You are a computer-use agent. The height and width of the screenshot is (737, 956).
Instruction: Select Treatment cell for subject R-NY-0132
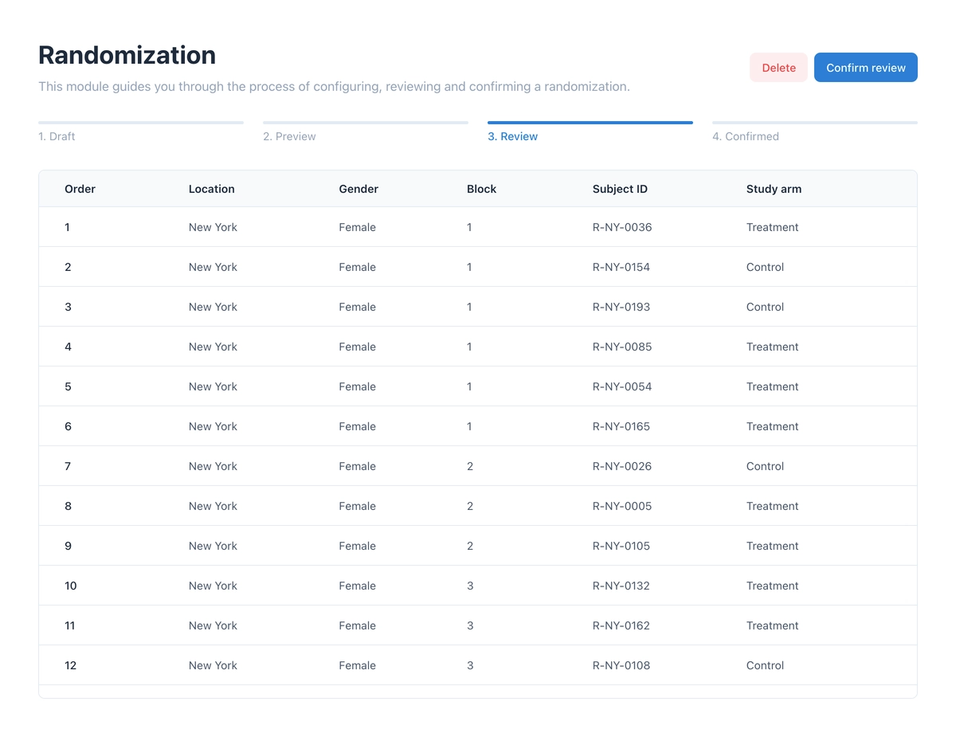(772, 586)
